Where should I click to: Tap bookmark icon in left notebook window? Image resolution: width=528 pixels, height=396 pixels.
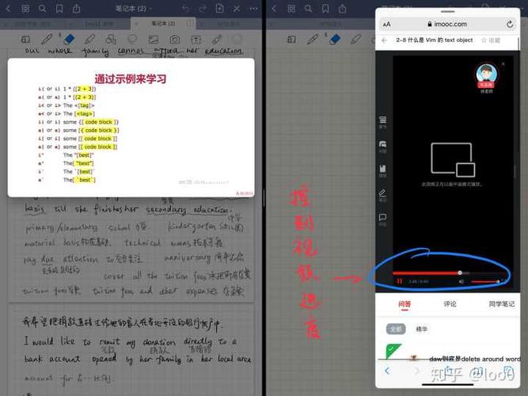coord(59,9)
